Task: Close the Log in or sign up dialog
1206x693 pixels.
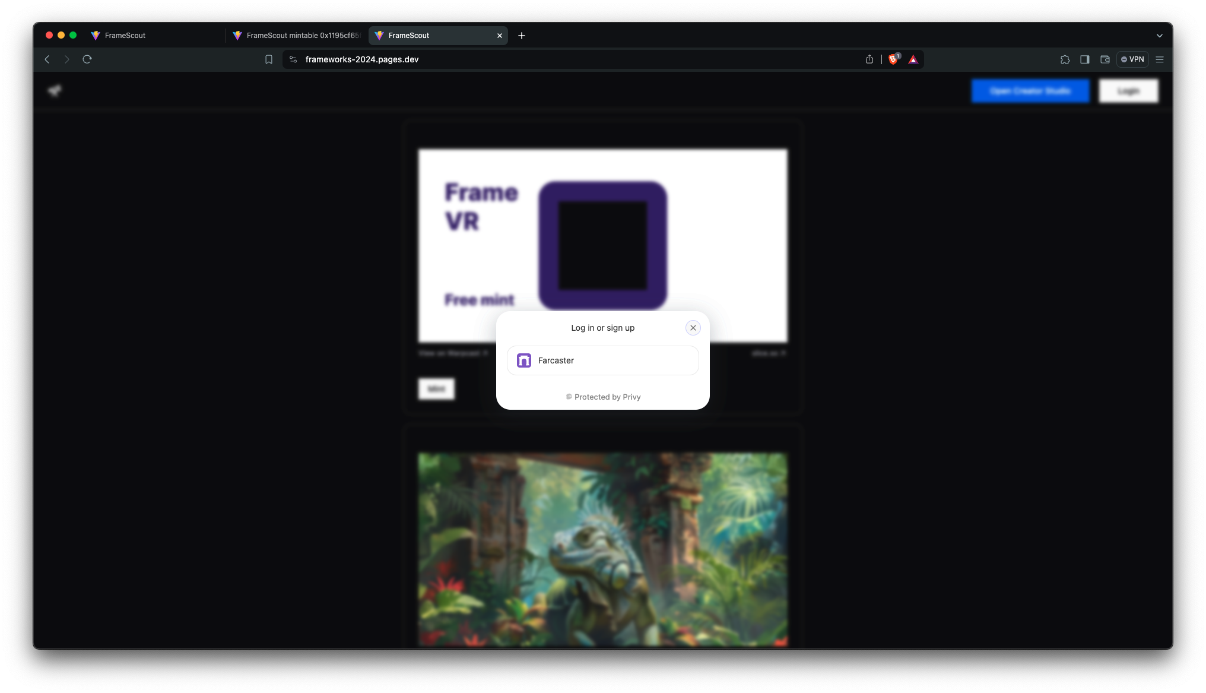Action: (693, 328)
